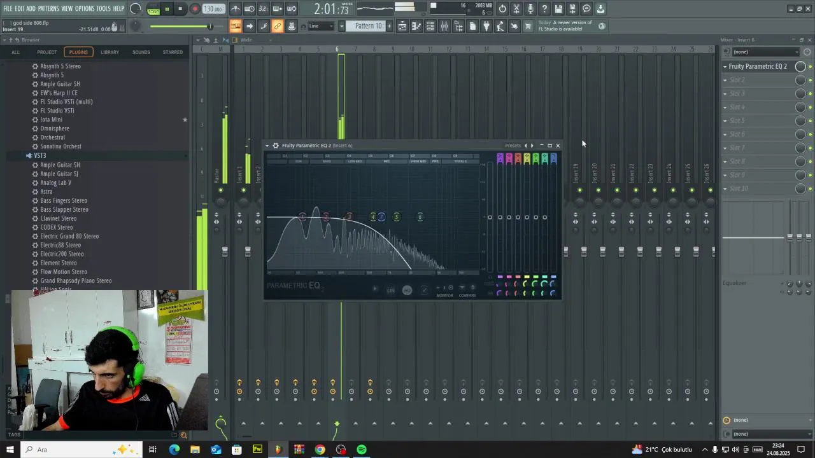The width and height of the screenshot is (815, 458).
Task: Open the chat bubble icon in toolbar
Action: pyautogui.click(x=586, y=9)
